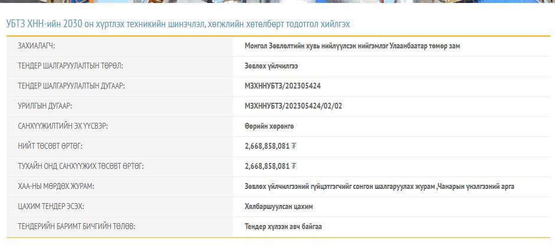Click invitation number ending in /02/02

pyautogui.click(x=293, y=106)
